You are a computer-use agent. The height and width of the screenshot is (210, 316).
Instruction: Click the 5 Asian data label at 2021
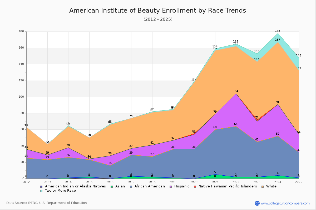point(215,172)
